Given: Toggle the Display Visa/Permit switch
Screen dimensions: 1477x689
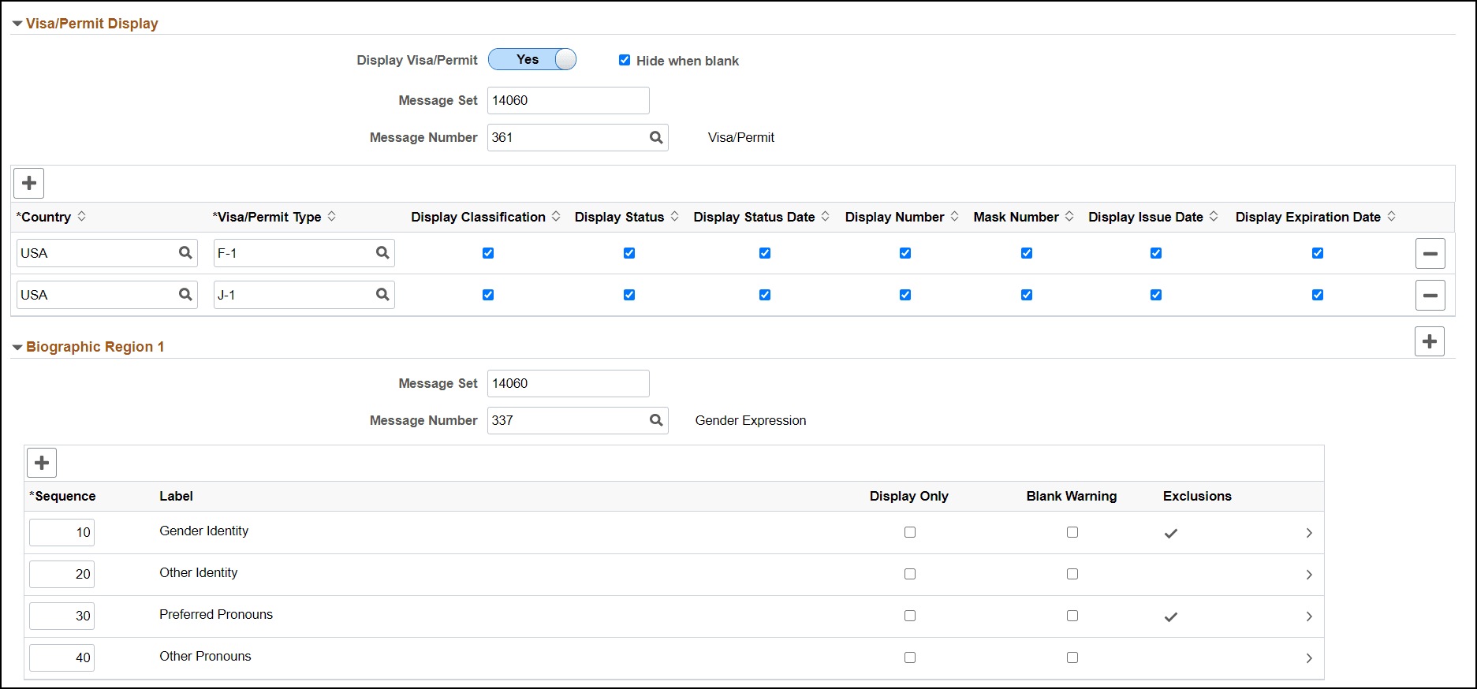Looking at the screenshot, I should tap(532, 59).
